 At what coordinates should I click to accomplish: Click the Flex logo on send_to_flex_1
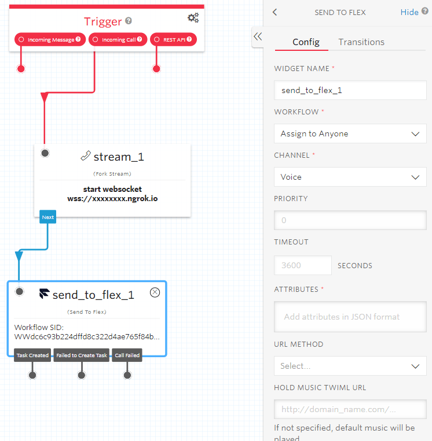[x=45, y=294]
